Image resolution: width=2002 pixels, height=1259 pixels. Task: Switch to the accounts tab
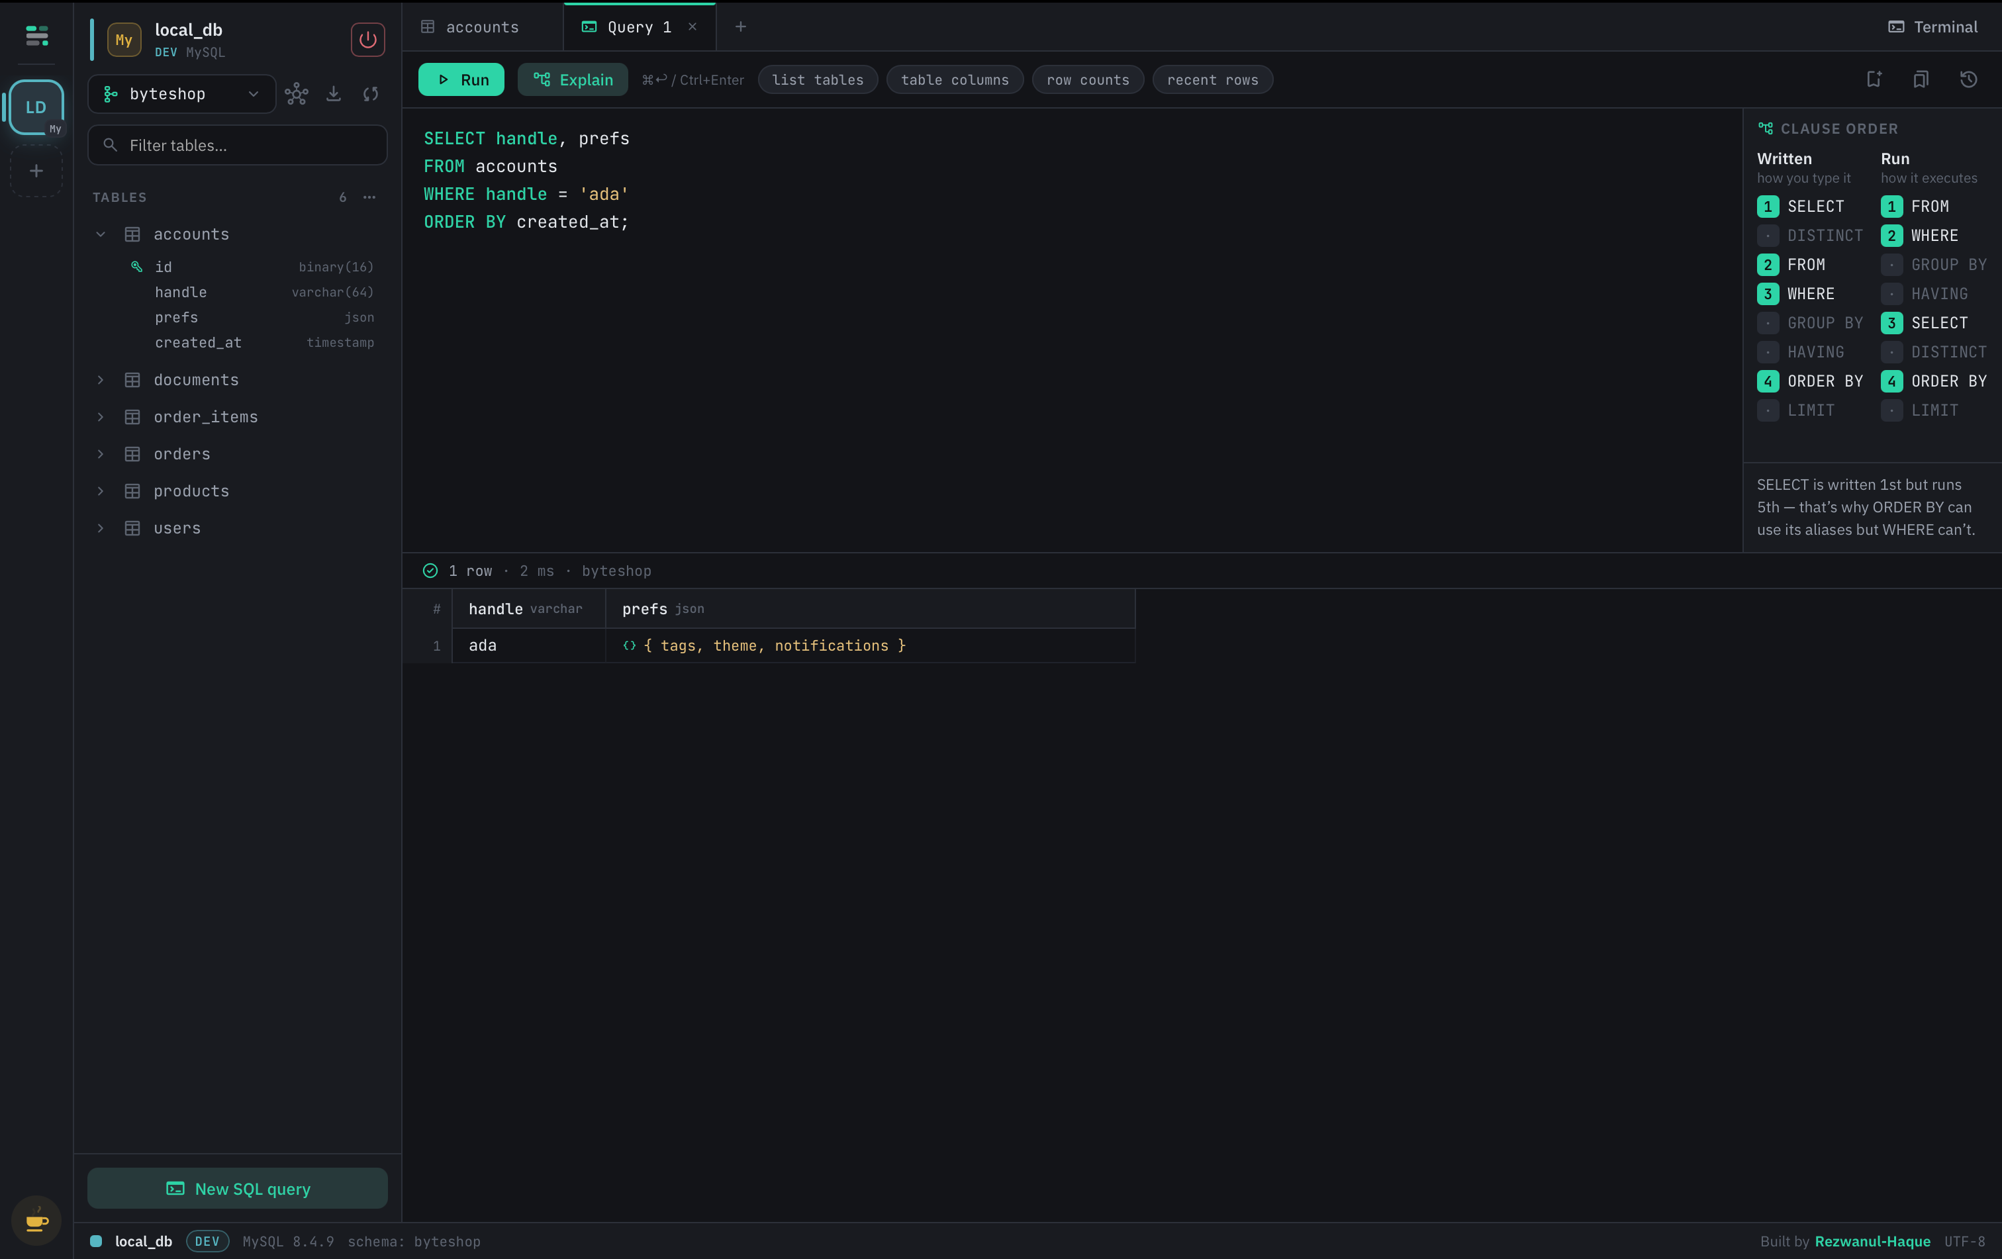pyautogui.click(x=482, y=26)
